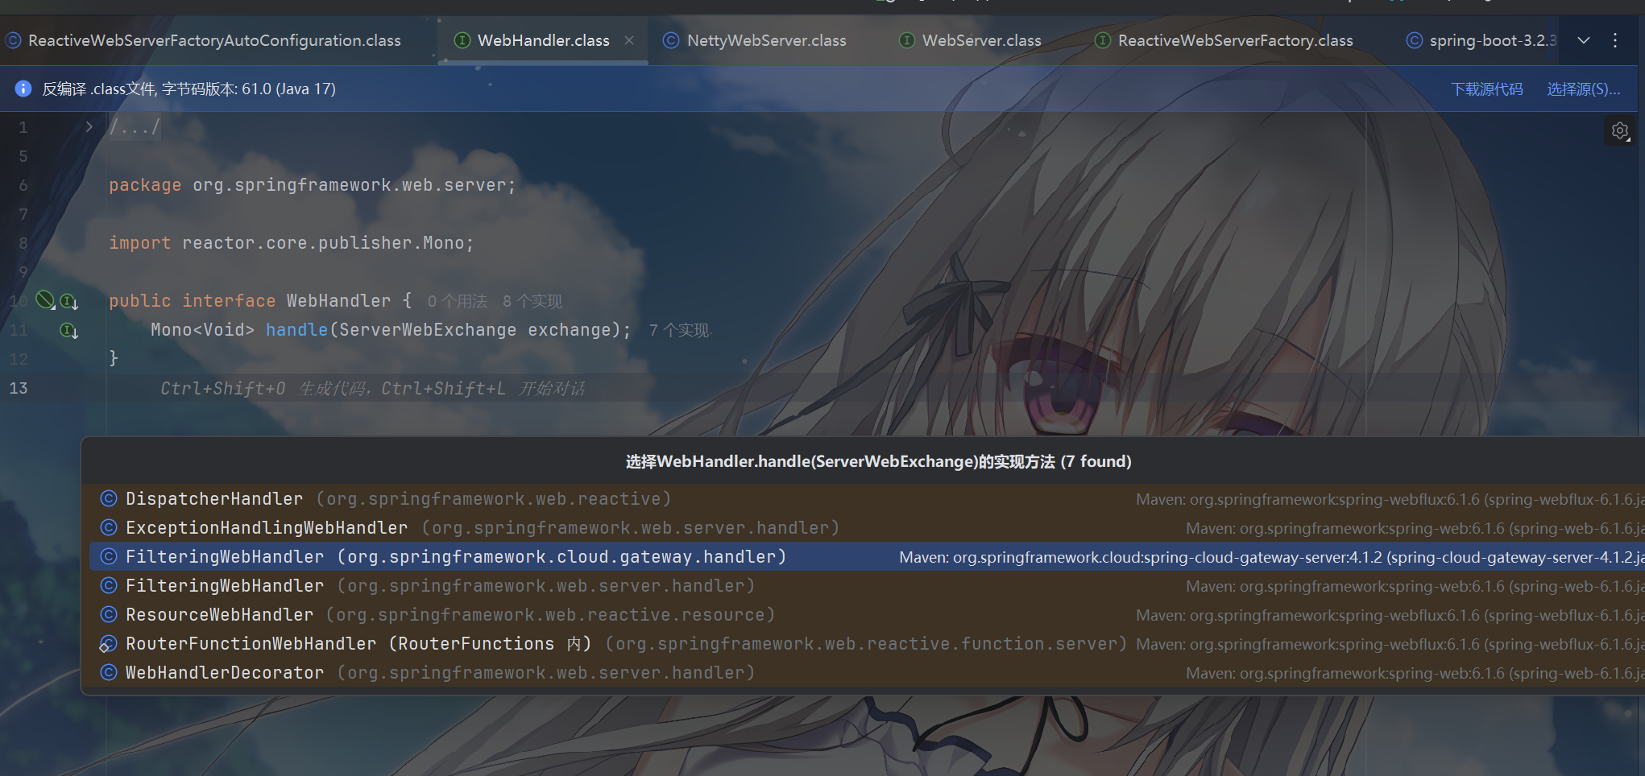Open the ReactiveWebServerFactoryAutoConfiguration.class tab
The image size is (1645, 776).
pyautogui.click(x=205, y=40)
